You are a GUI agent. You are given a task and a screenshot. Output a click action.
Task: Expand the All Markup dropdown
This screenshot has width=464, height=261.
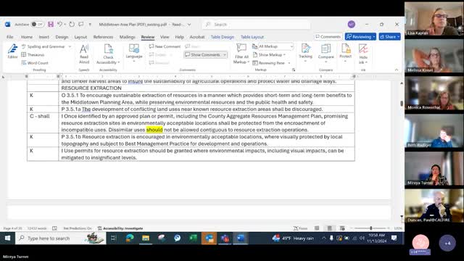point(275,46)
